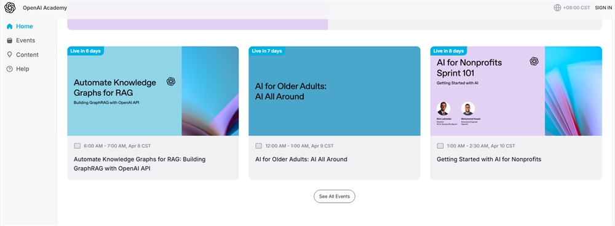
Task: Click the globe timezone icon
Action: [x=557, y=7]
